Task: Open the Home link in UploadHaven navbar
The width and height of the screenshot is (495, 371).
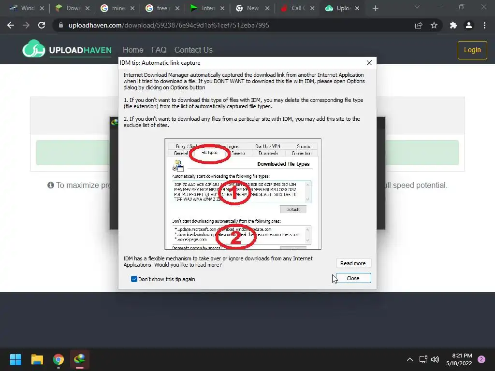Action: pos(133,50)
